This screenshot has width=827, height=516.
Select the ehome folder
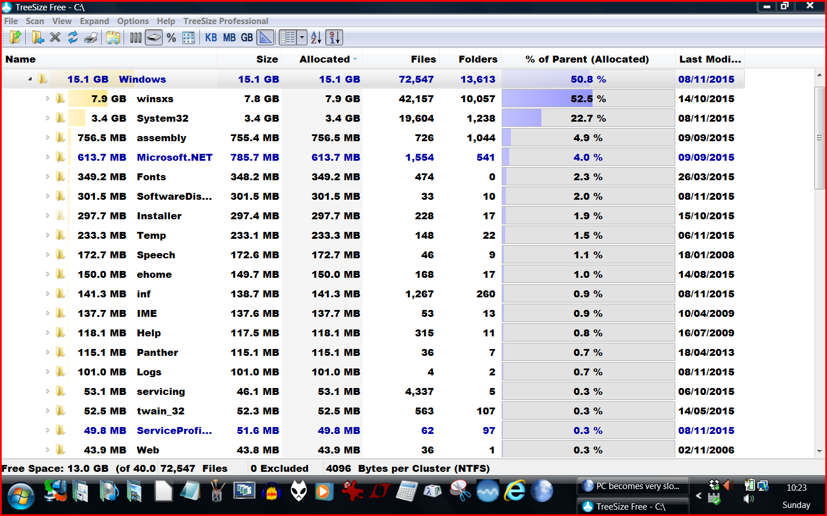click(154, 274)
